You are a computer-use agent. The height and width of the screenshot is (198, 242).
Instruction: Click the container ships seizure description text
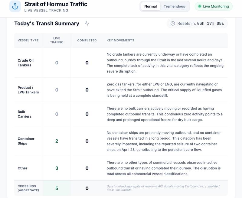(164, 141)
